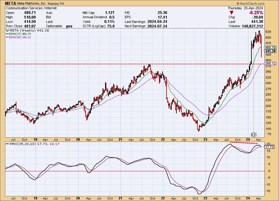Click the Optionable yes value
The width and height of the screenshot is (279, 201).
69,26
